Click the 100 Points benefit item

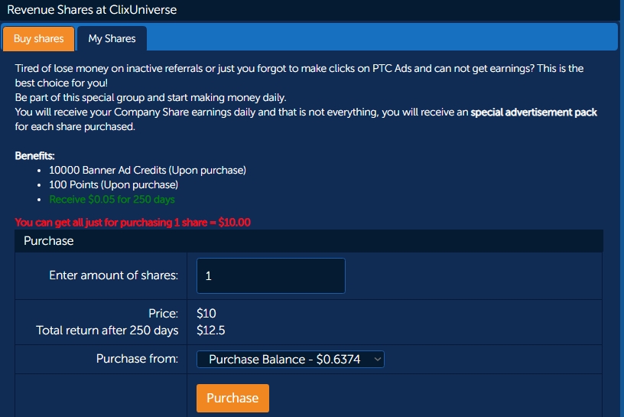click(x=113, y=185)
